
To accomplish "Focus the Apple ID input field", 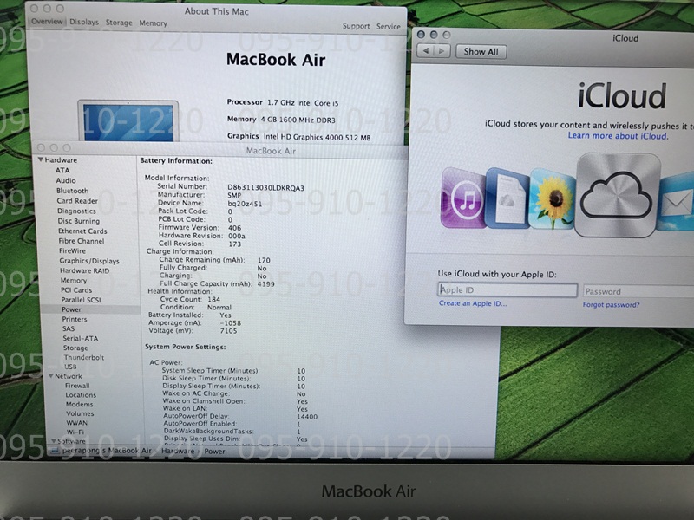I will pyautogui.click(x=507, y=290).
